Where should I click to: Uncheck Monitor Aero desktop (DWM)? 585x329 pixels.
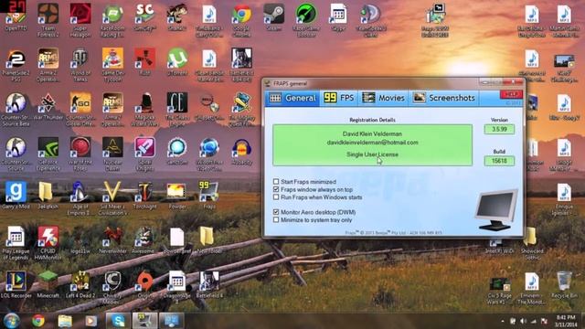click(276, 212)
